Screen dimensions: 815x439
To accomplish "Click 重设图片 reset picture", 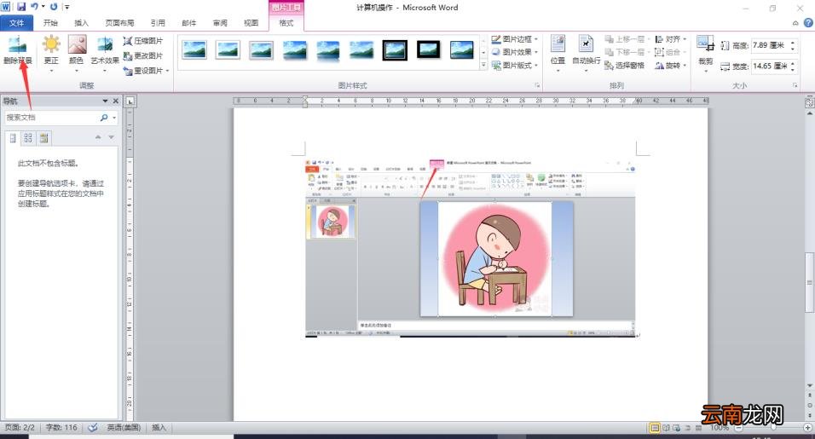I will click(143, 71).
